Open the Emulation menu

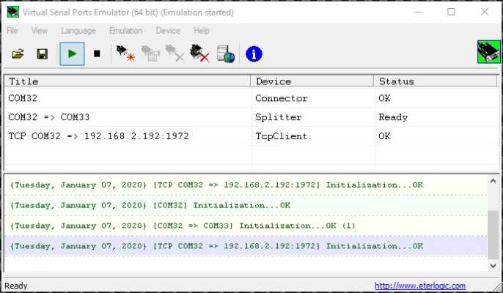point(125,31)
